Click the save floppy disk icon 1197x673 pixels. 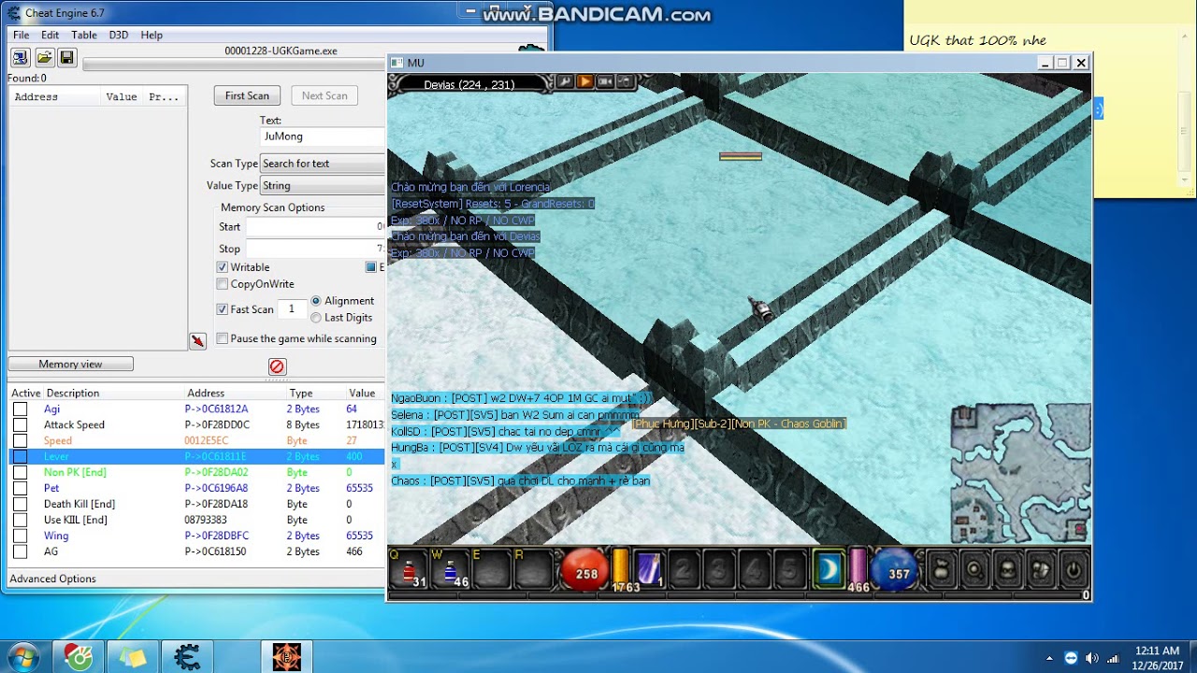tap(66, 58)
